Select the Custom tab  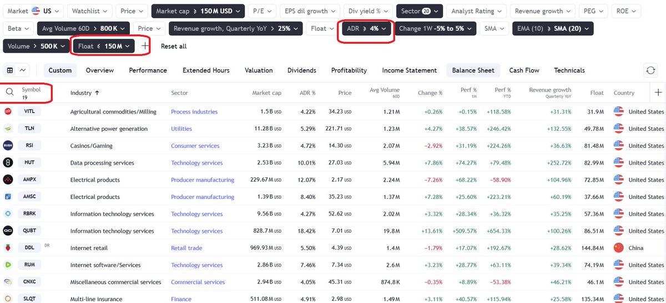60,70
